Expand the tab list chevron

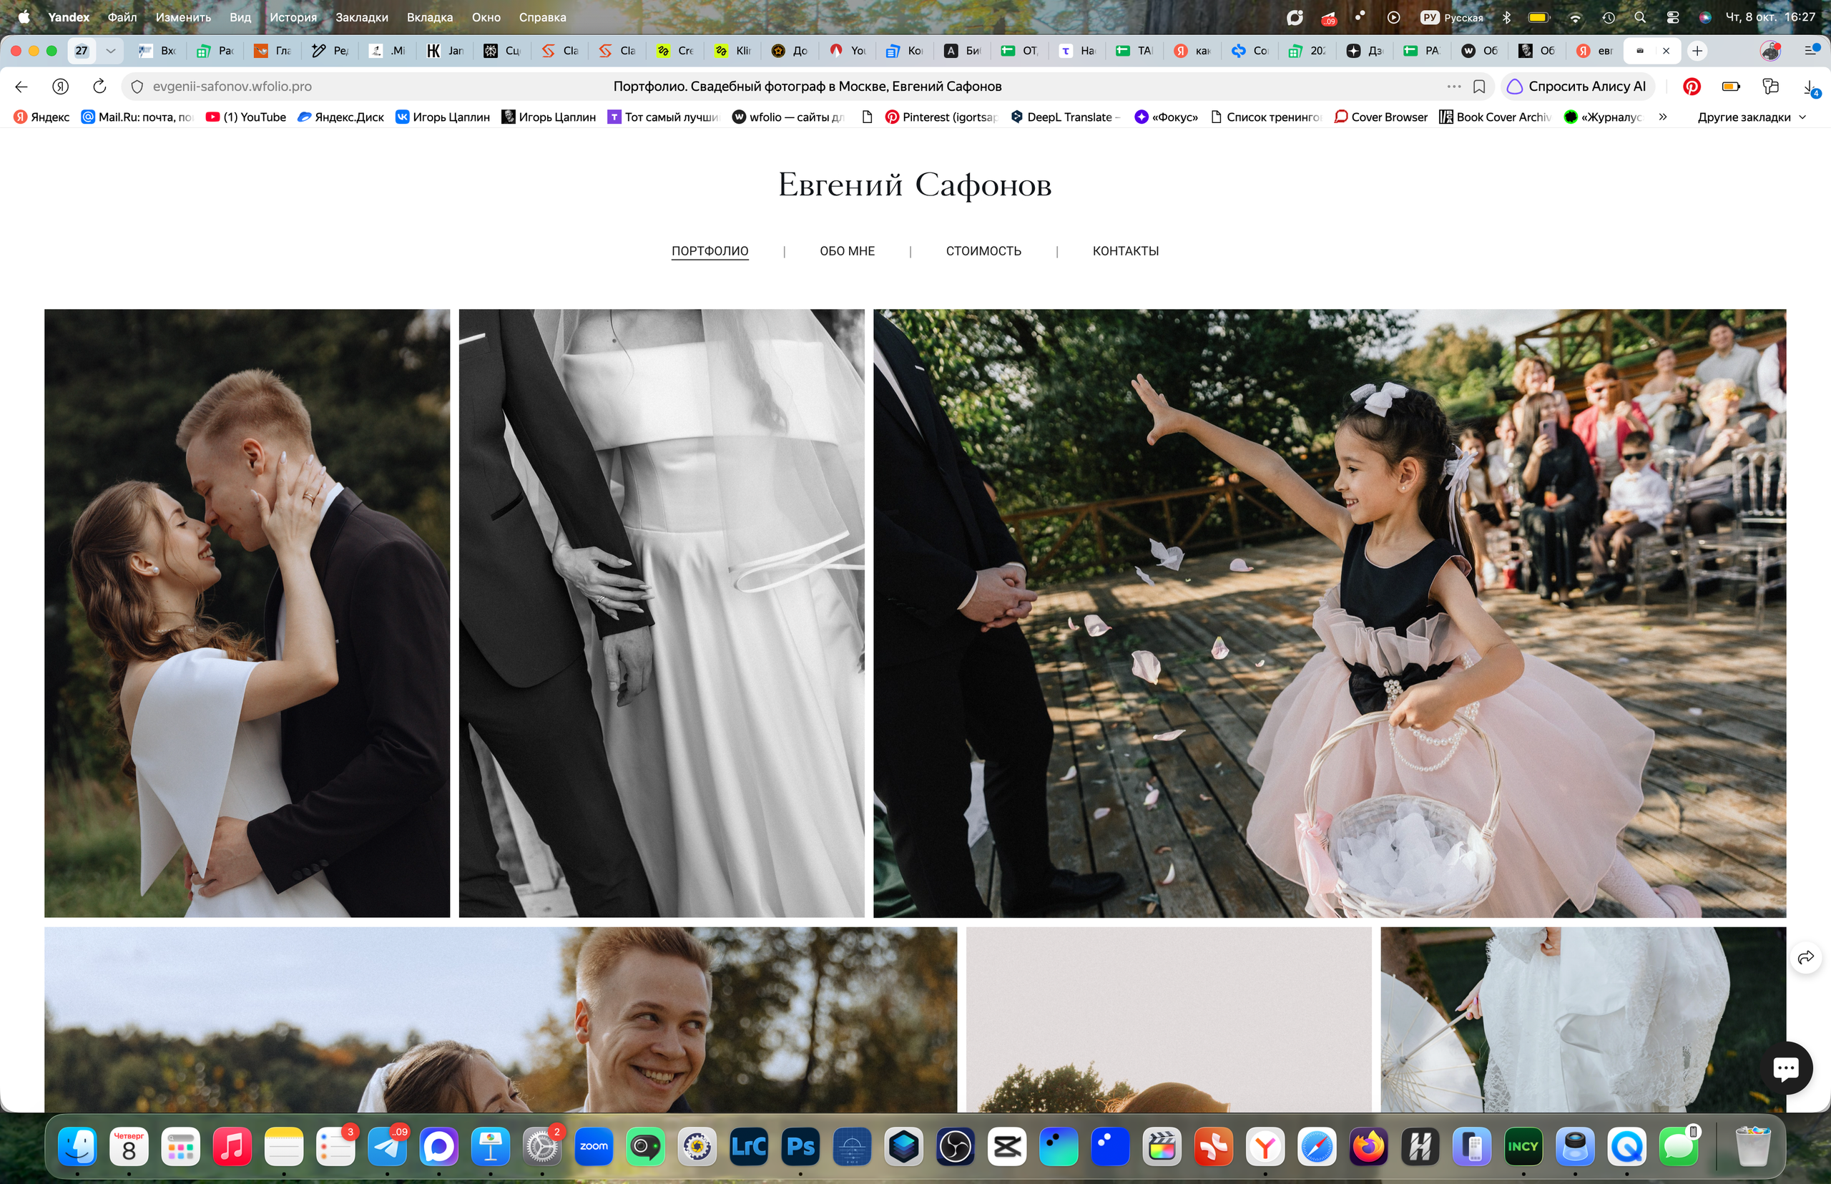tap(111, 51)
